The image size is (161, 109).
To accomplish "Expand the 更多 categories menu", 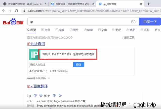I will 157,30.
